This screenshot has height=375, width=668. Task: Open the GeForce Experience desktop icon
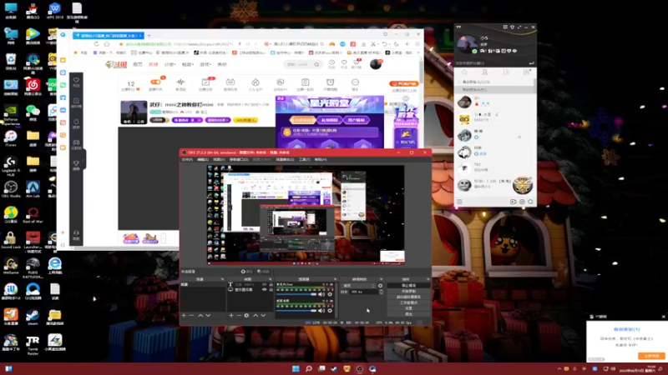click(11, 114)
